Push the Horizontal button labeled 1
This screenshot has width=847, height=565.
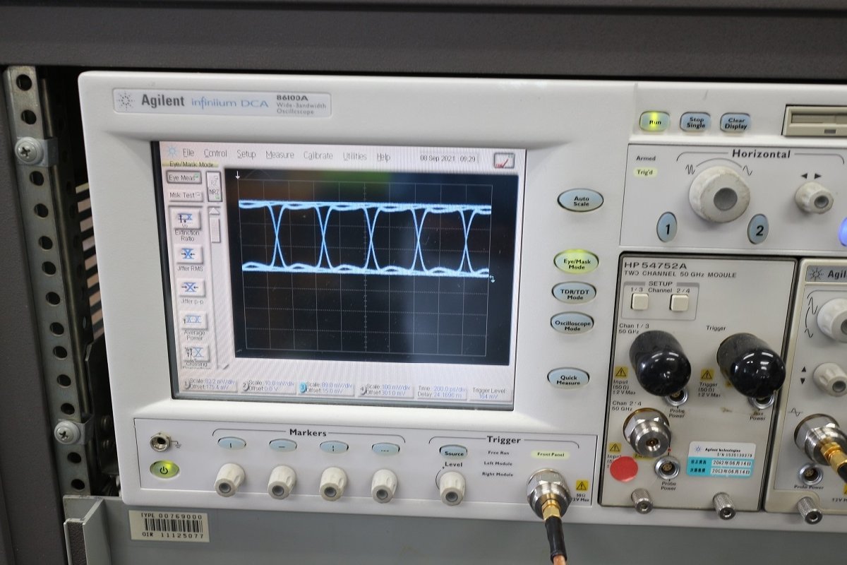[x=667, y=227]
